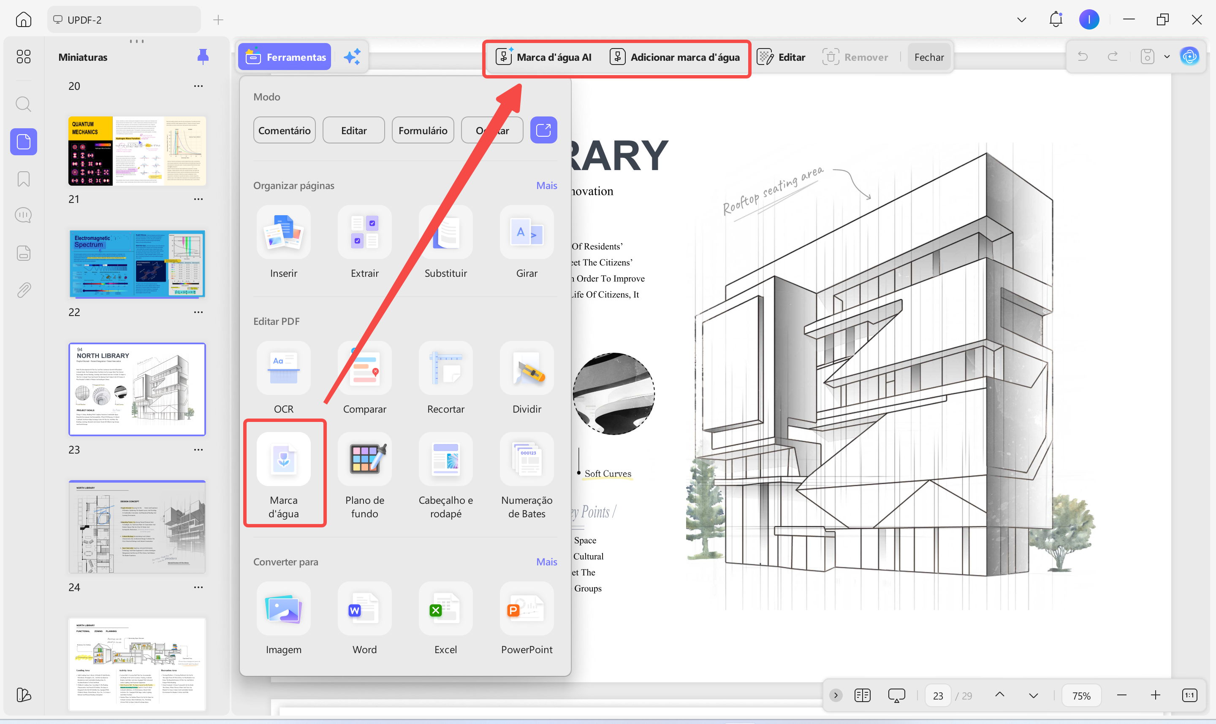Toggle two-page reading layout
Image resolution: width=1216 pixels, height=724 pixels.
click(x=863, y=695)
